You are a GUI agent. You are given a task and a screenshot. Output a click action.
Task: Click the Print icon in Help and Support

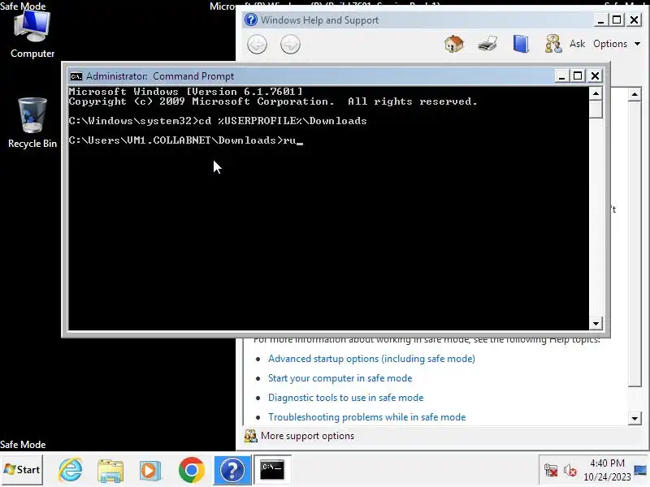tap(487, 44)
